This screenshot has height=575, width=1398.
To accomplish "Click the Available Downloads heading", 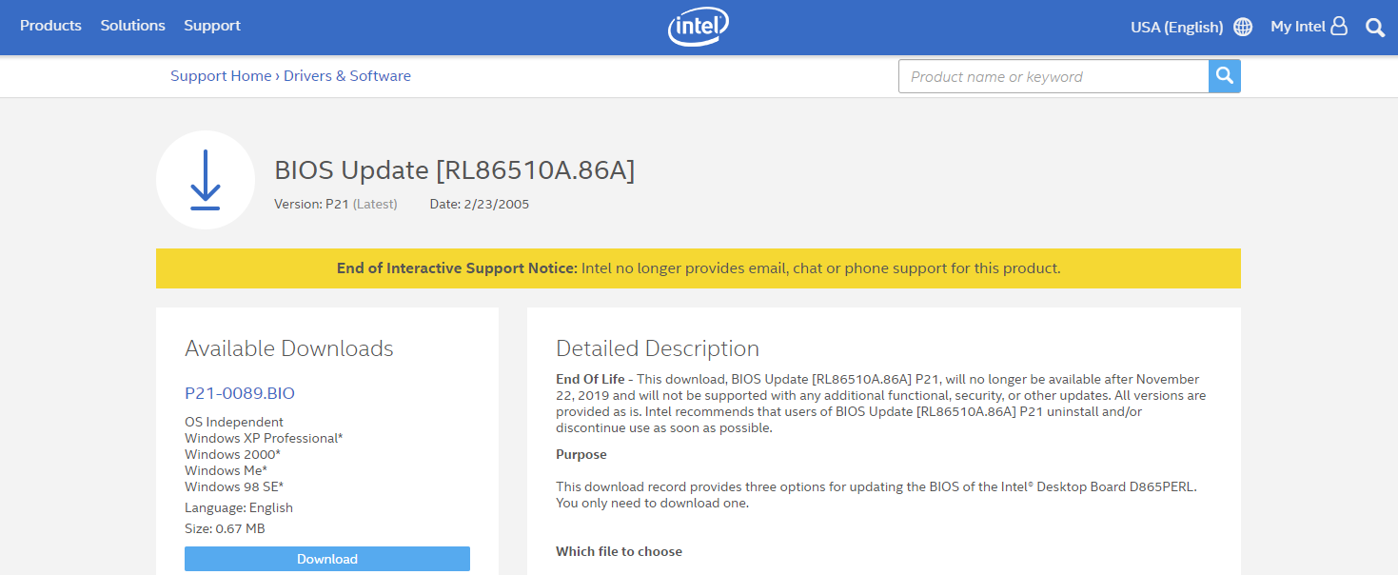I will [289, 348].
